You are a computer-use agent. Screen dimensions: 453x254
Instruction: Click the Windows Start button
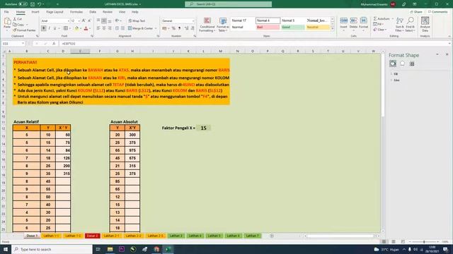(6, 249)
